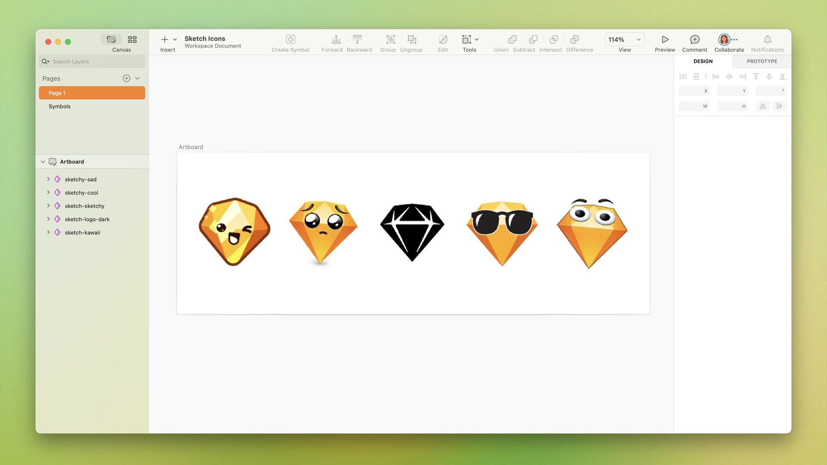Select the sketchy-sad layer name

81,180
